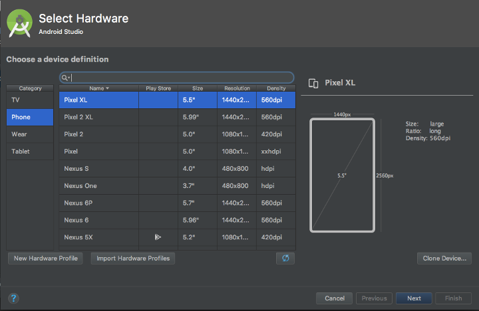Select the Phone category
The width and height of the screenshot is (479, 311).
pyautogui.click(x=30, y=117)
